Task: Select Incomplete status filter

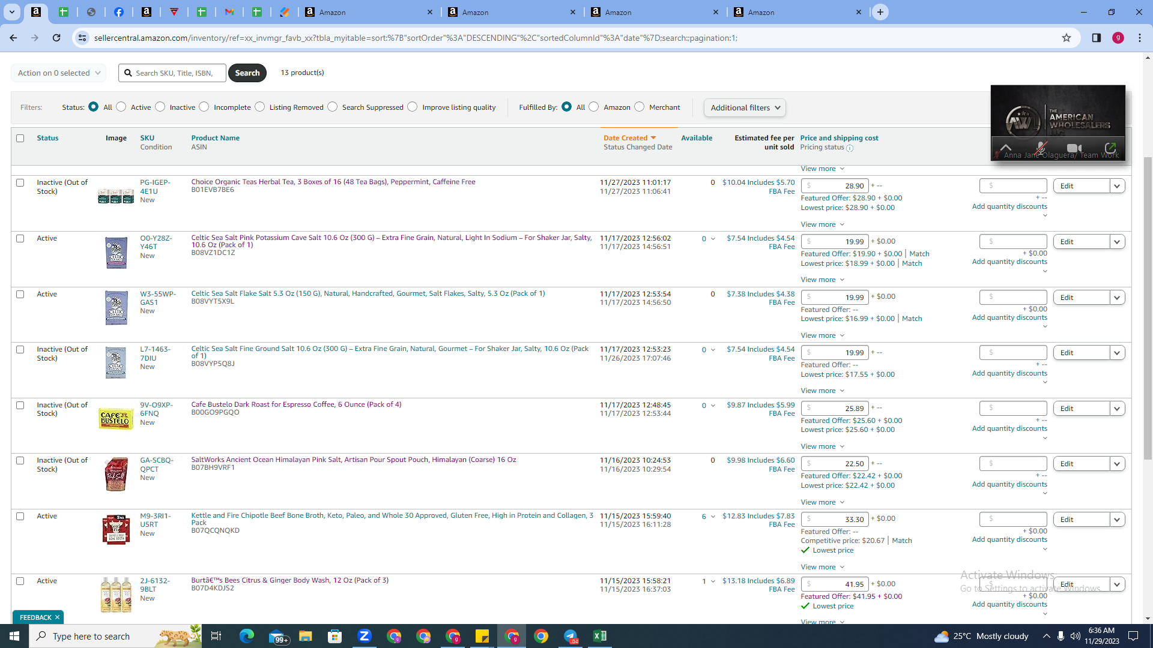Action: coord(204,107)
